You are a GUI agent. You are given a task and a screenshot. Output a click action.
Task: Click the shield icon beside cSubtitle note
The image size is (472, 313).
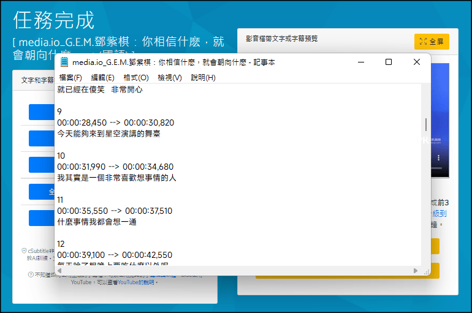click(24, 251)
